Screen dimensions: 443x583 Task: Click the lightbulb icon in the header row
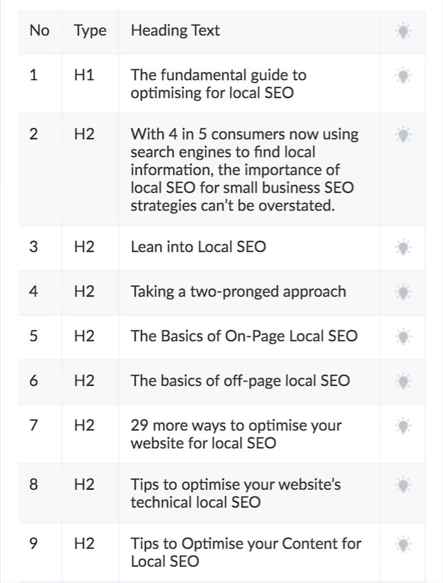pyautogui.click(x=403, y=32)
